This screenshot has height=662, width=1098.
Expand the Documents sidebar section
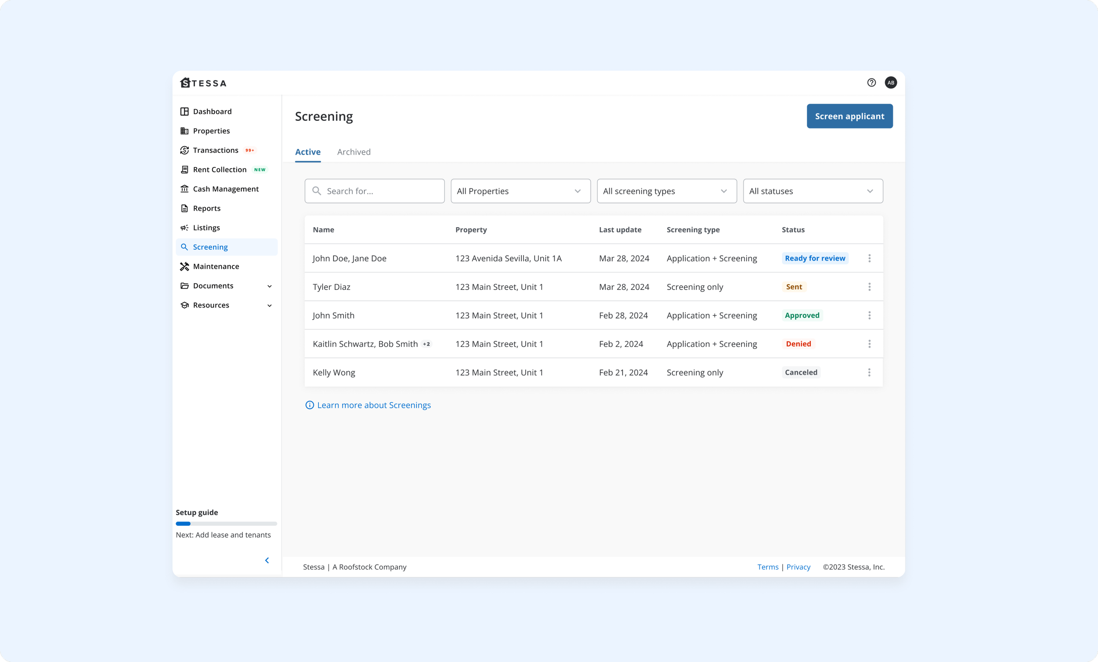tap(269, 286)
